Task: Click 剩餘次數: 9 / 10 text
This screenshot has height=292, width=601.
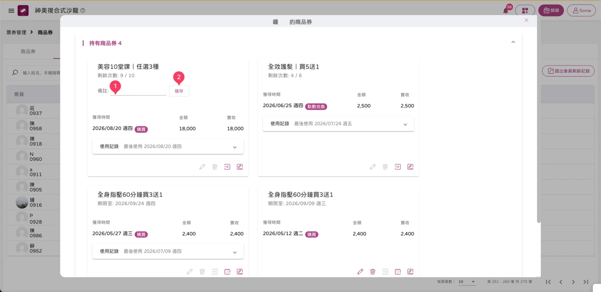Action: coord(116,75)
